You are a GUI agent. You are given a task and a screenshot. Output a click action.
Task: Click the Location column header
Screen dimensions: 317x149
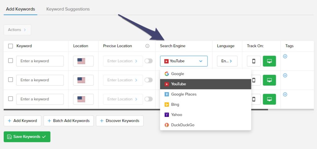point(81,46)
